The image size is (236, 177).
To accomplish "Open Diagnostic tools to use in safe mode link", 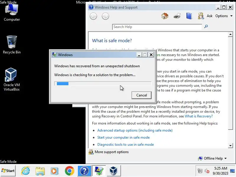I will coord(126,145).
